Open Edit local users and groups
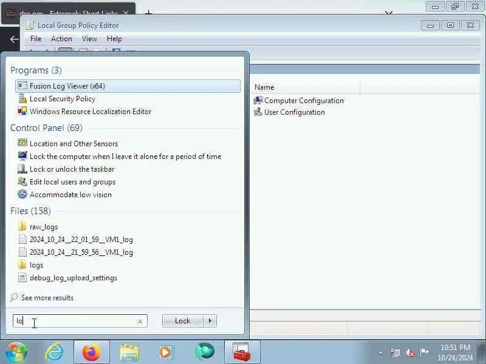The image size is (486, 364). pyautogui.click(x=72, y=181)
